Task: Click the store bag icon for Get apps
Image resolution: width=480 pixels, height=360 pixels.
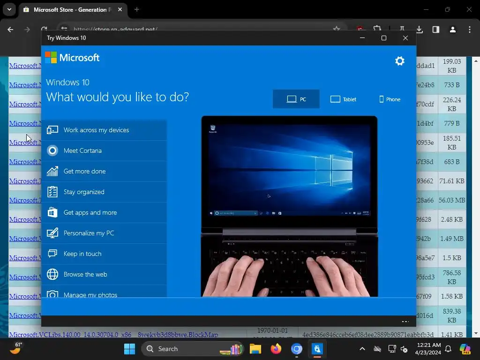Action: (x=52, y=212)
